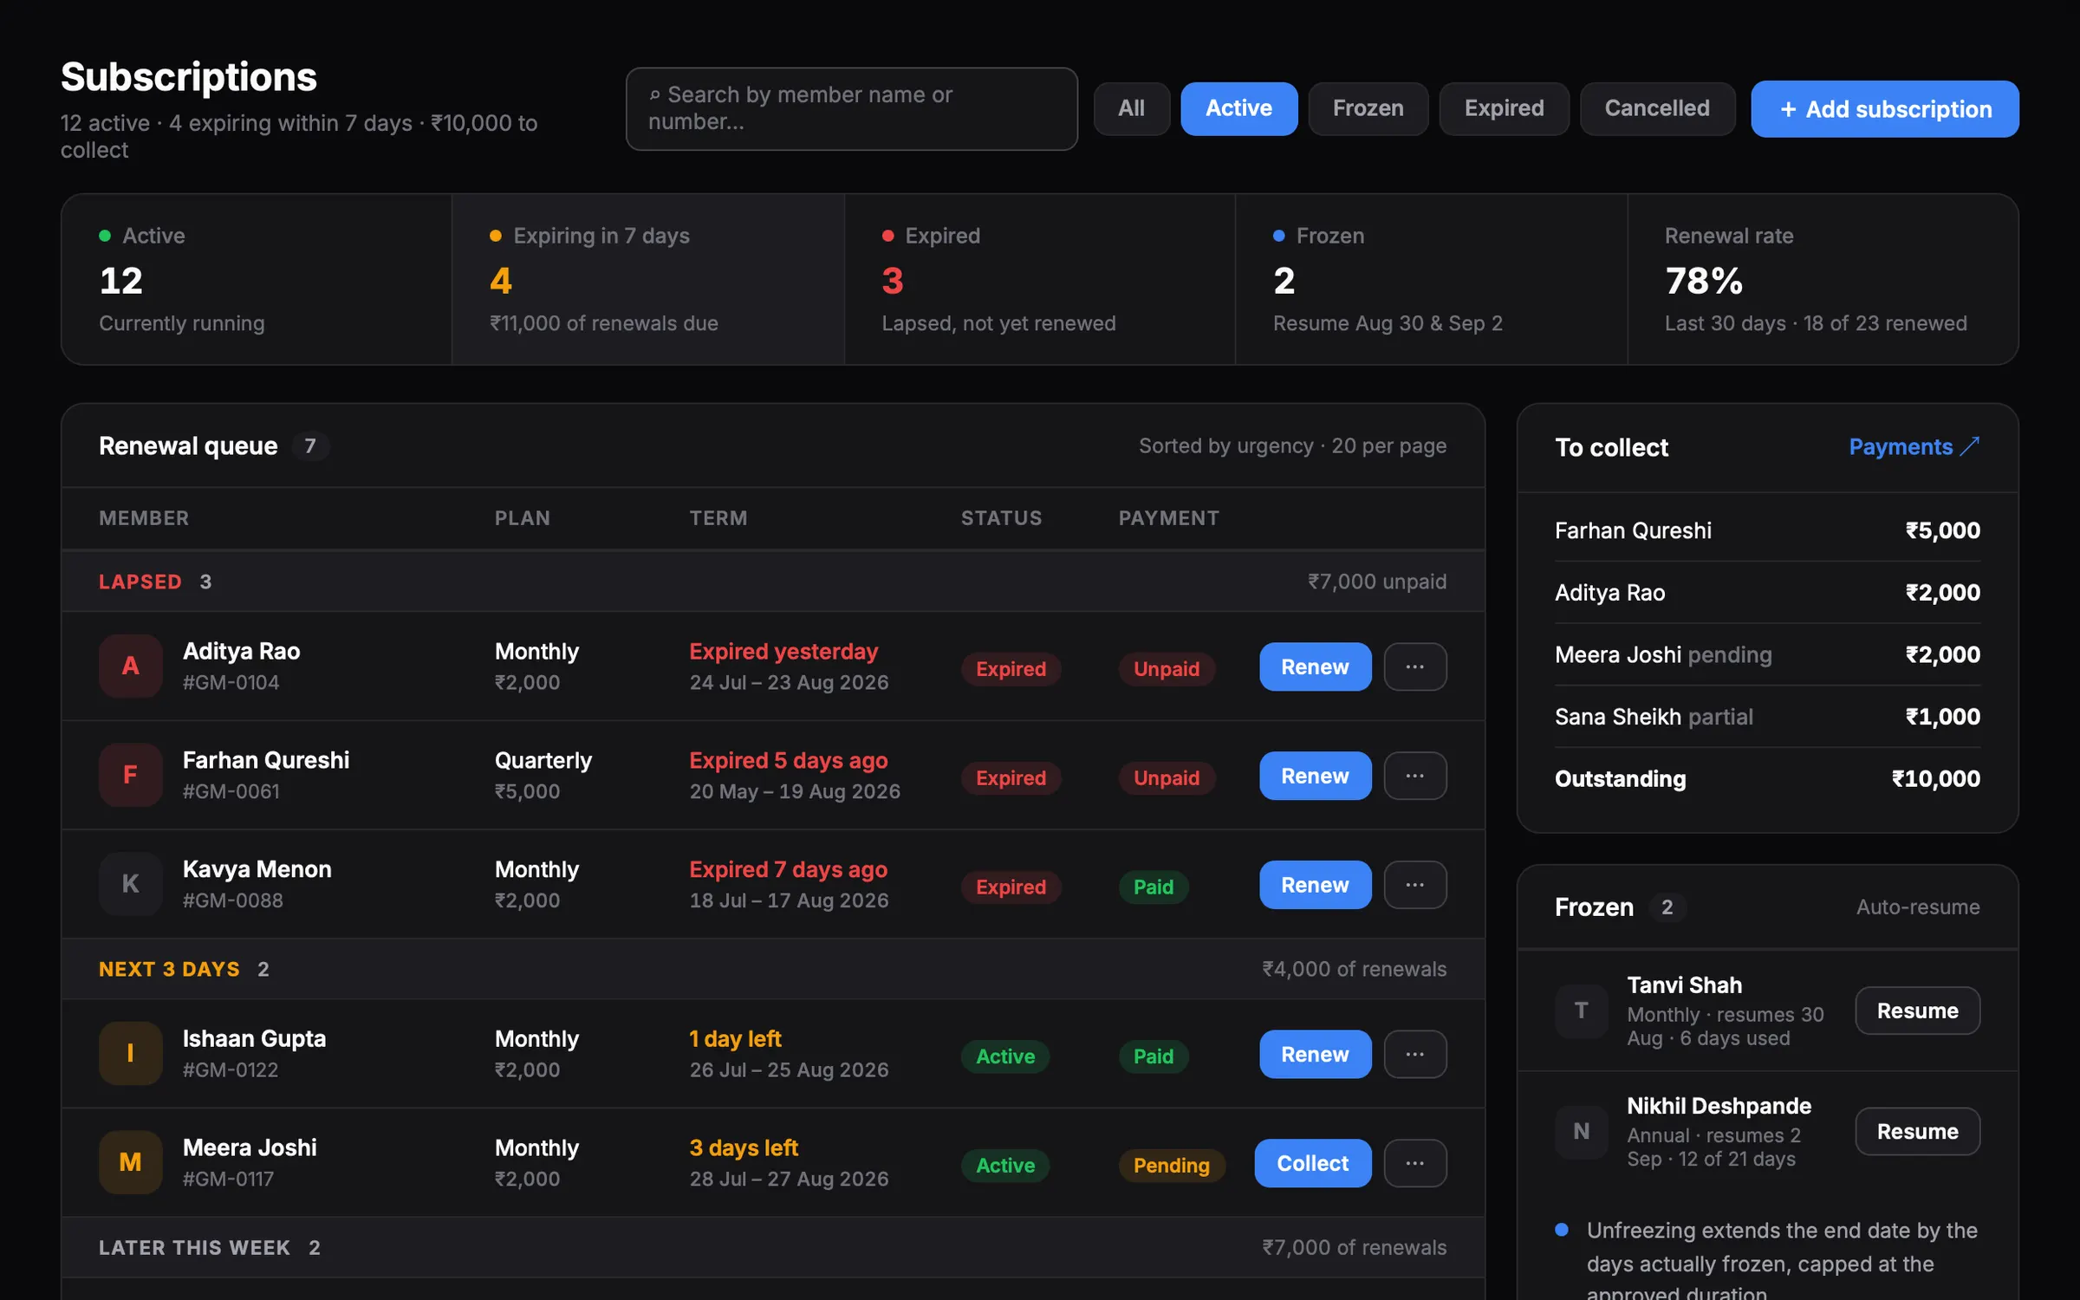The width and height of the screenshot is (2080, 1300).
Task: Switch to the Frozen filter
Action: point(1368,108)
